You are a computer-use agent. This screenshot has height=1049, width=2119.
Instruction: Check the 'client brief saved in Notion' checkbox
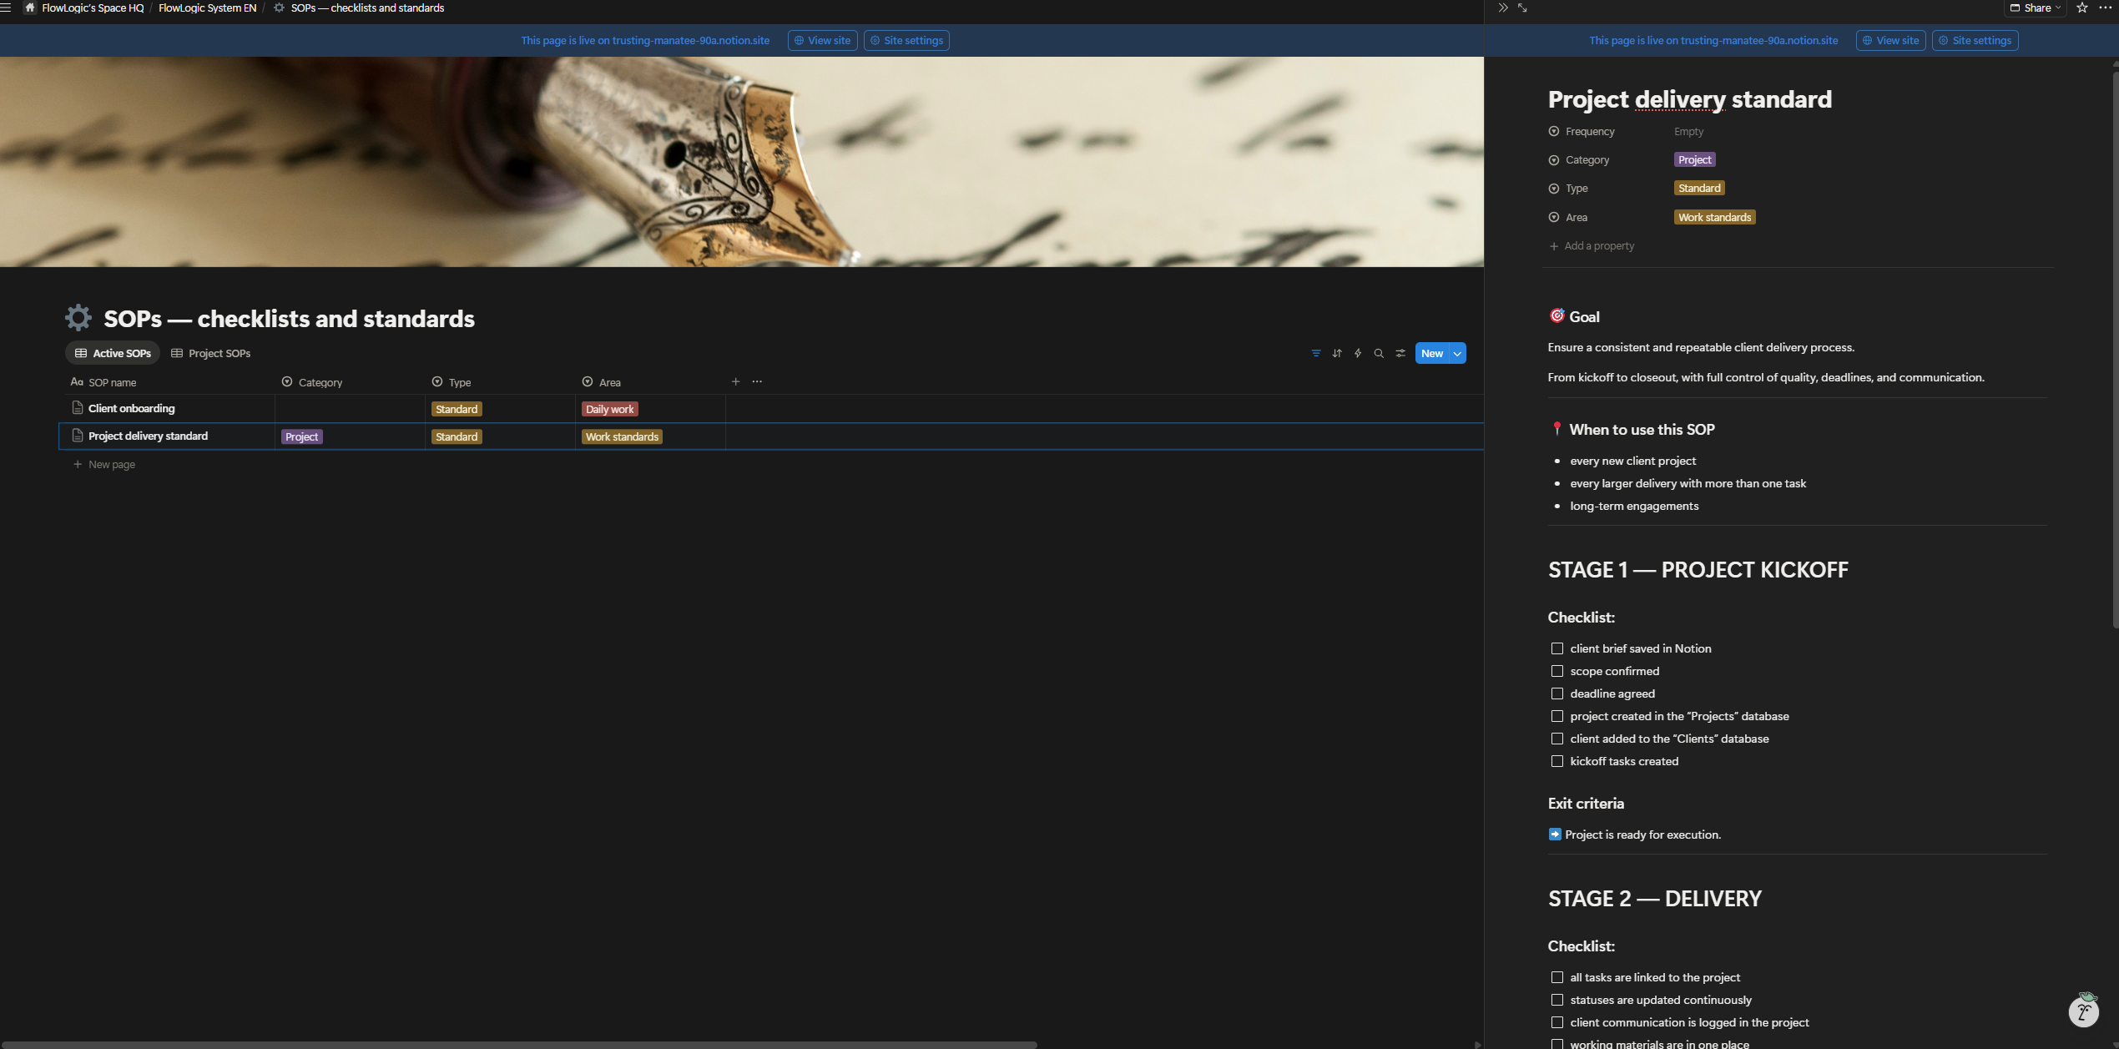tap(1557, 648)
